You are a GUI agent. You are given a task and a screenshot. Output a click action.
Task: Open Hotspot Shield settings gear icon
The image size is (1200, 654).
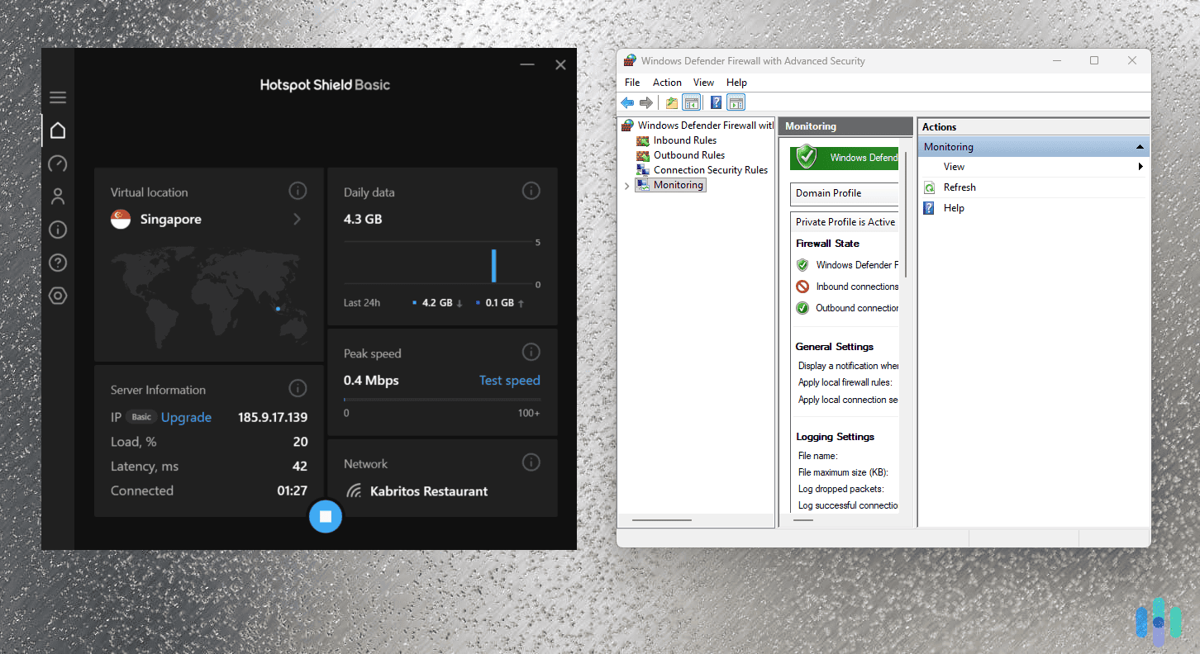tap(58, 295)
